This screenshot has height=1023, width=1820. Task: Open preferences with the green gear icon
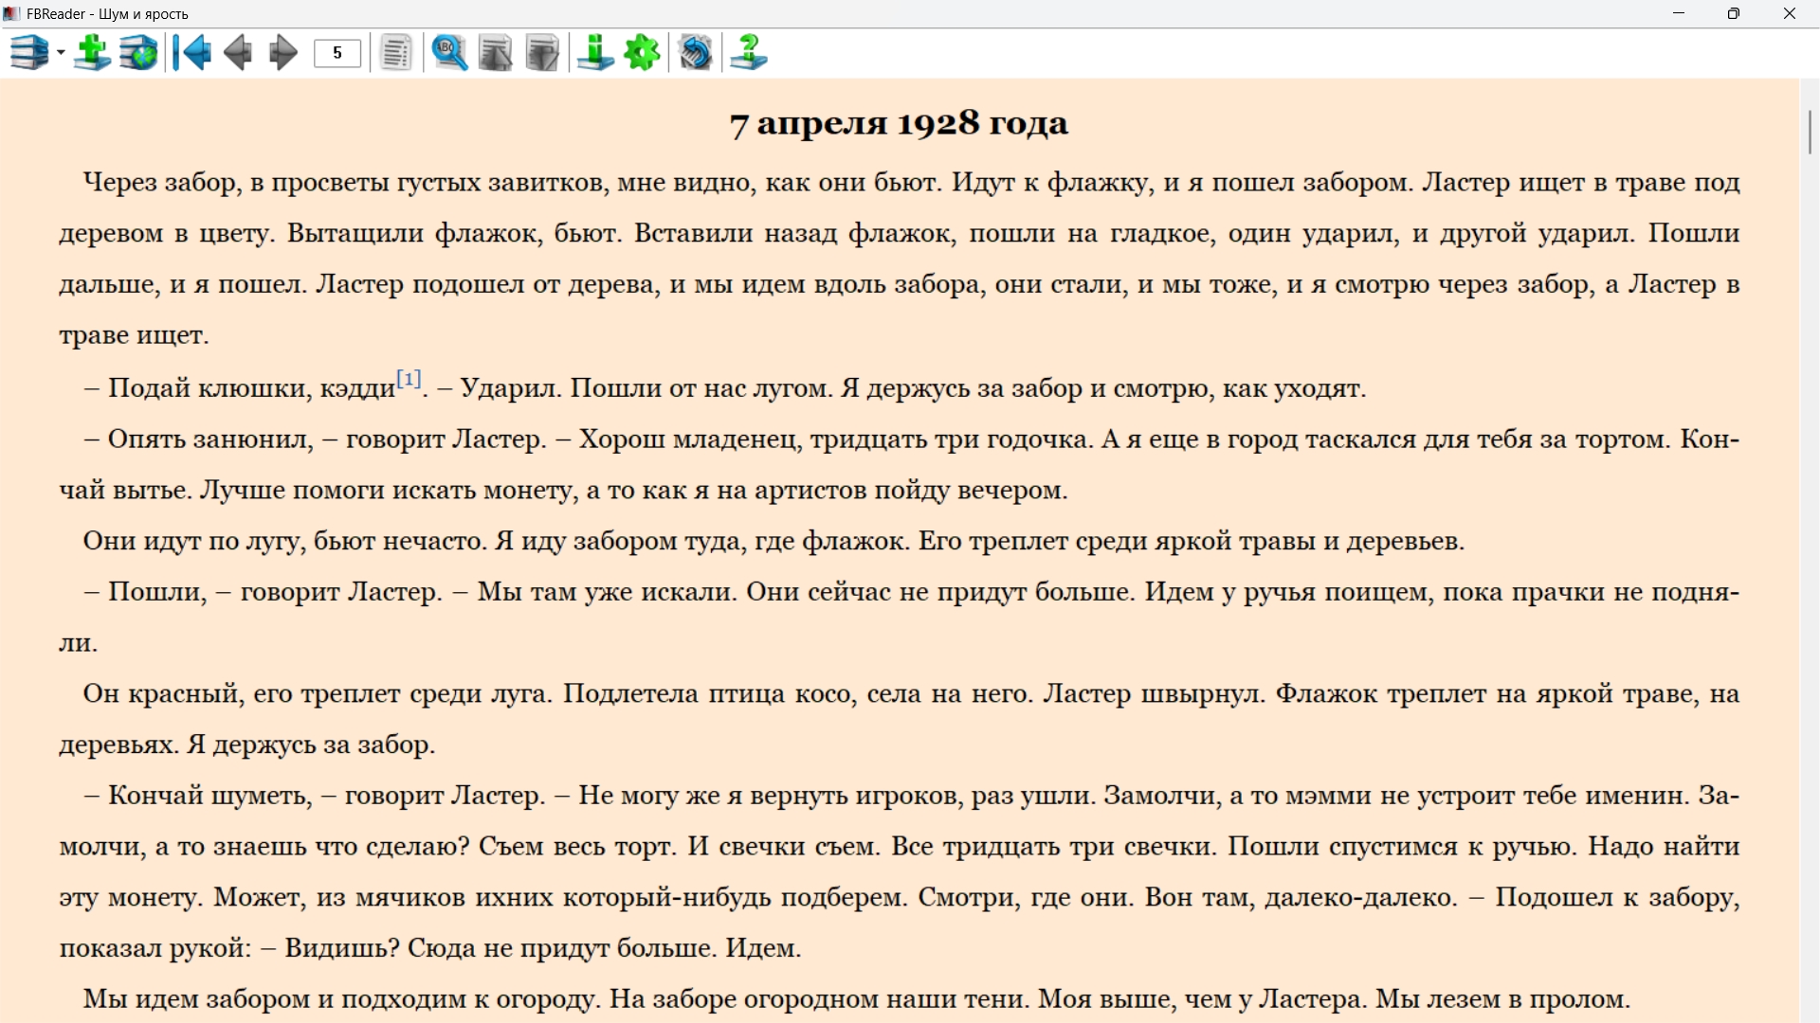pos(643,53)
